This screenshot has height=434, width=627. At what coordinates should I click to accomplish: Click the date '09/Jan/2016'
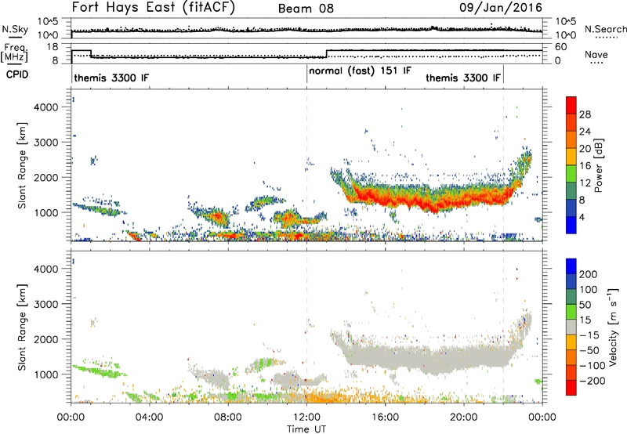[501, 8]
